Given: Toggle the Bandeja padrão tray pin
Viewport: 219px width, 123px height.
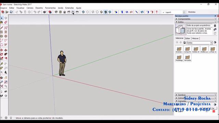Looking at the screenshot, I should point(215,16).
